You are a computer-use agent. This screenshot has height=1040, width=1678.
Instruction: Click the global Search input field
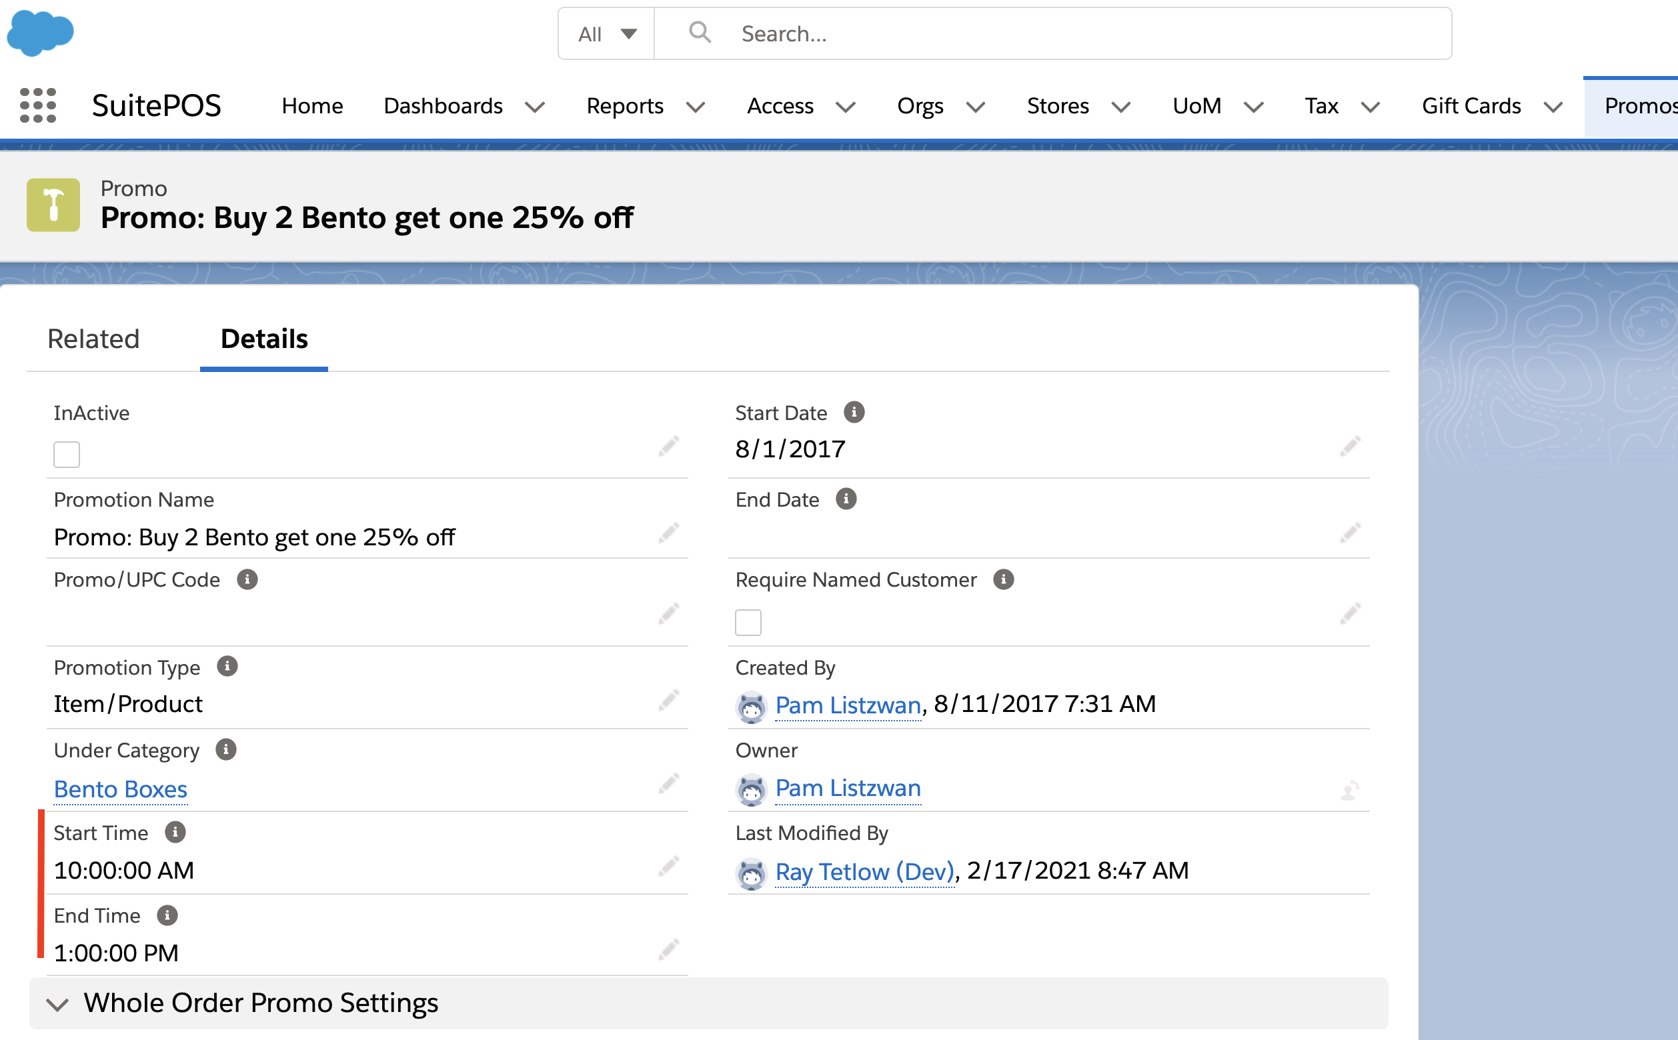1087,34
